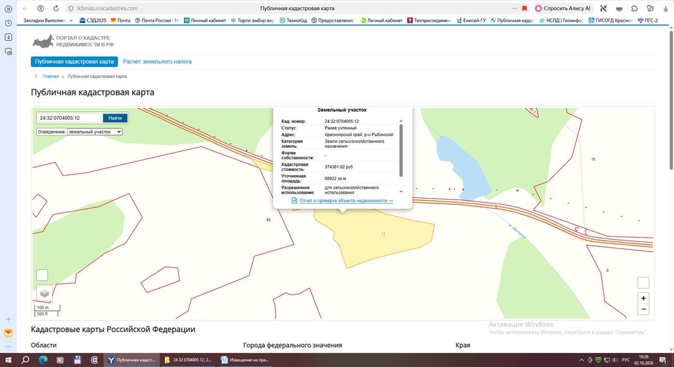Open Windows Start menu
The width and height of the screenshot is (674, 367).
(8, 360)
